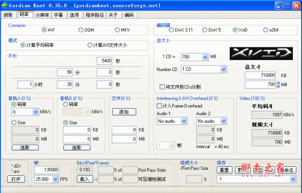The width and height of the screenshot is (302, 193).
Task: Click the 30 分 minutes field
Action: pyautogui.click(x=65, y=85)
